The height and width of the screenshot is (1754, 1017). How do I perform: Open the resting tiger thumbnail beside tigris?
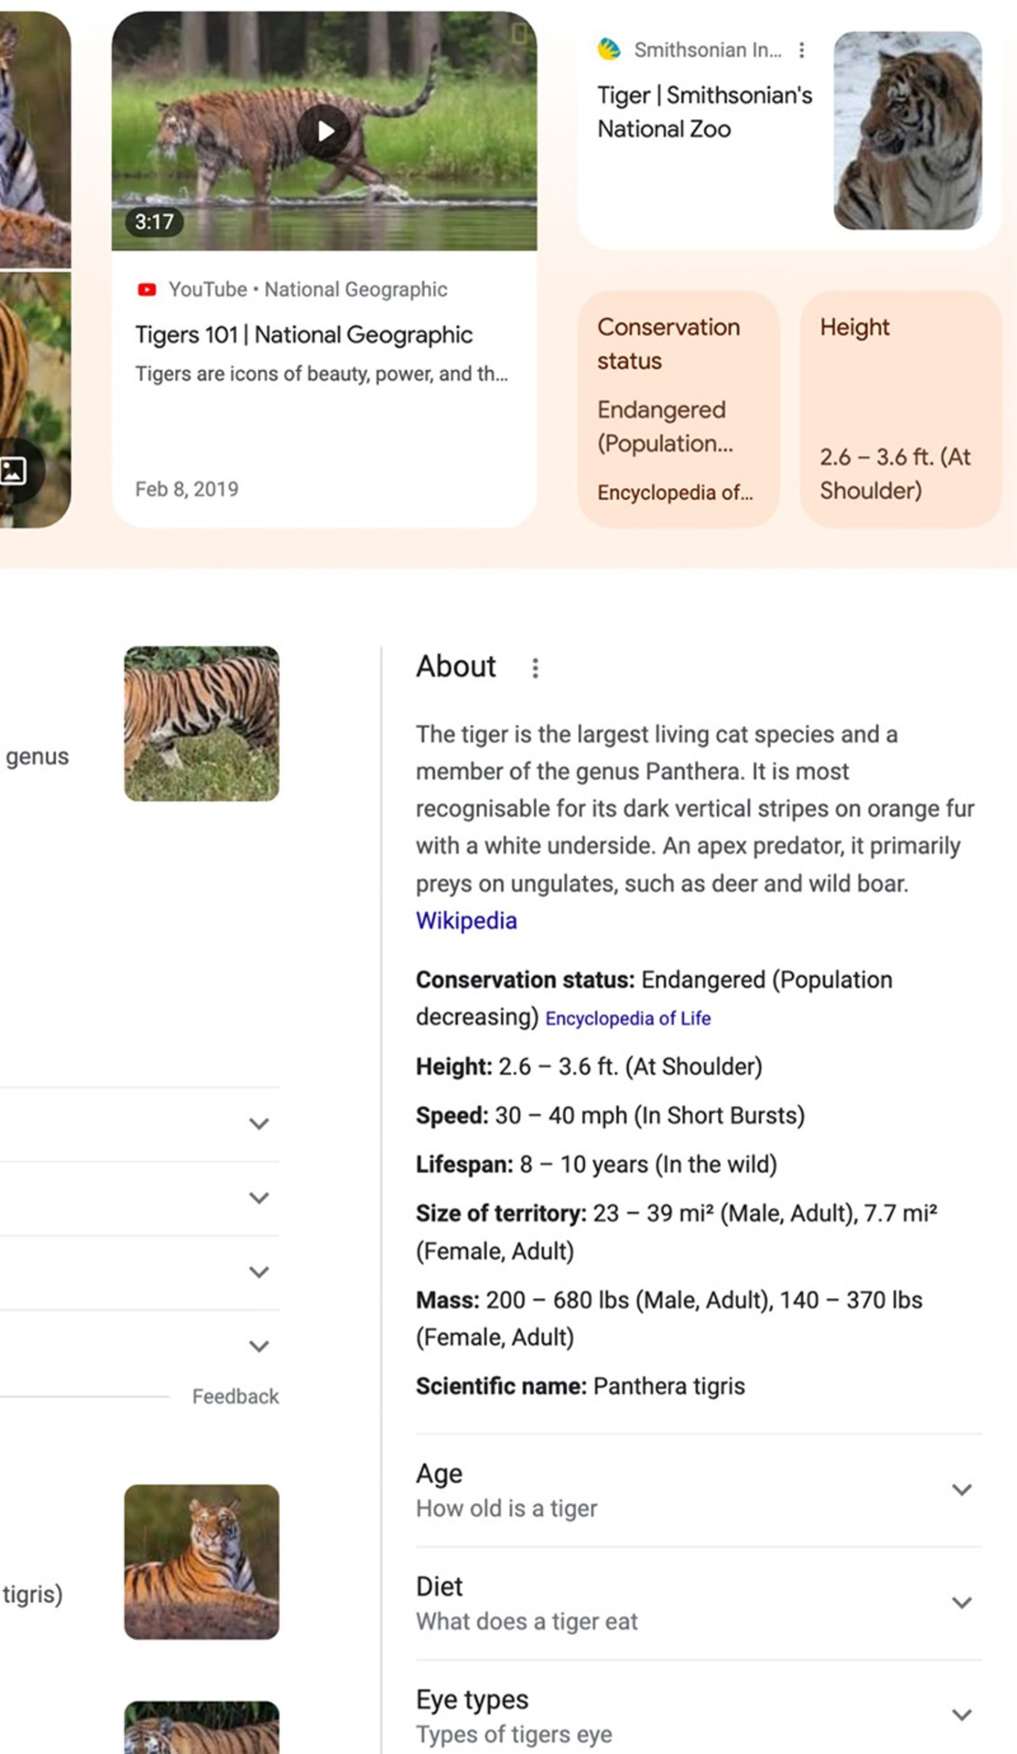[x=202, y=1563]
